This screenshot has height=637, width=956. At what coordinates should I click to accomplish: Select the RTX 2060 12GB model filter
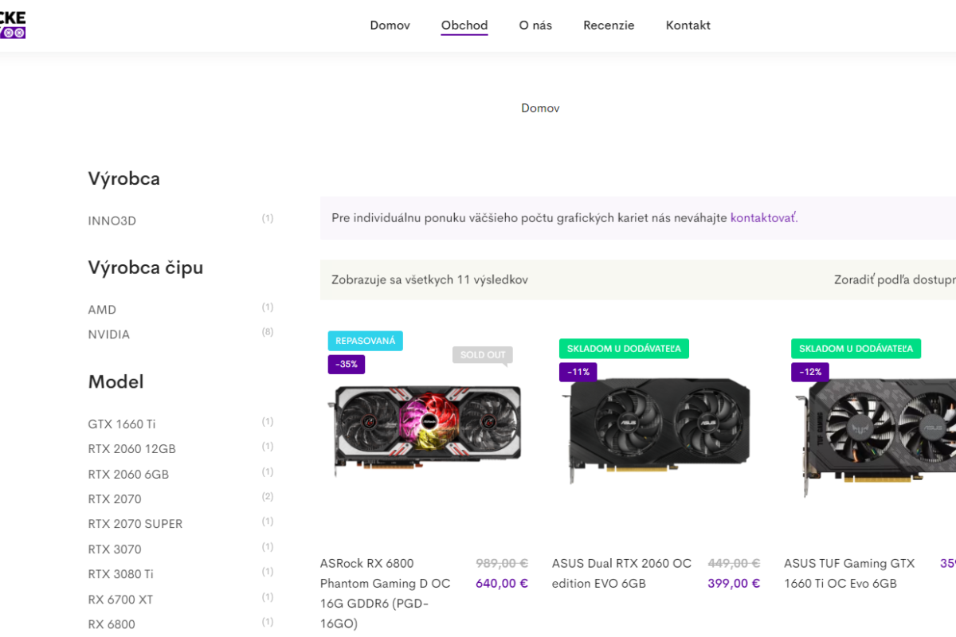(131, 449)
